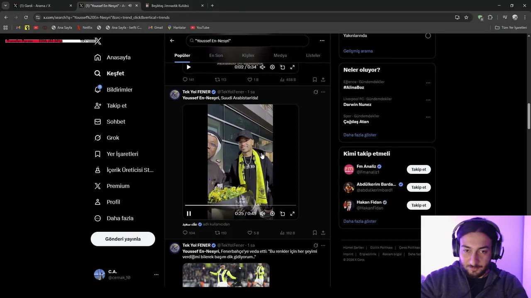Show more follow suggestions

360,221
